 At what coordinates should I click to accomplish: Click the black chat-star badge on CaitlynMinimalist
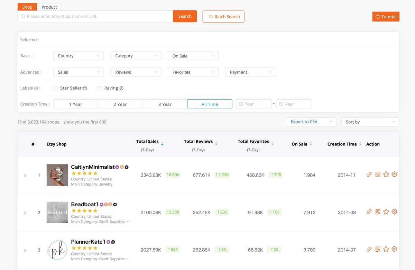coord(127,167)
